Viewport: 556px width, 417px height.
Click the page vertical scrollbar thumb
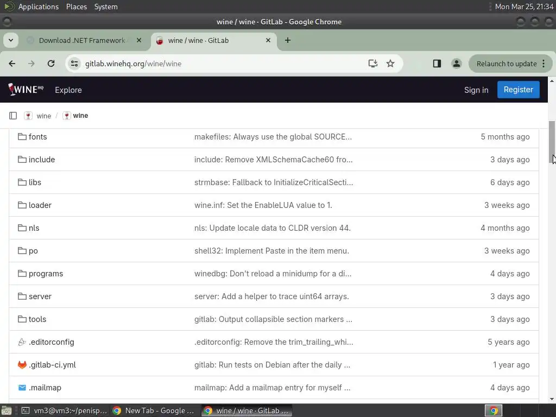552,142
